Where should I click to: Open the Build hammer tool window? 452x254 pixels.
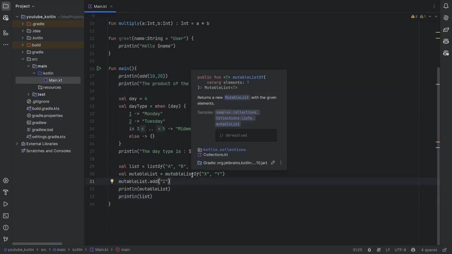pos(6,192)
